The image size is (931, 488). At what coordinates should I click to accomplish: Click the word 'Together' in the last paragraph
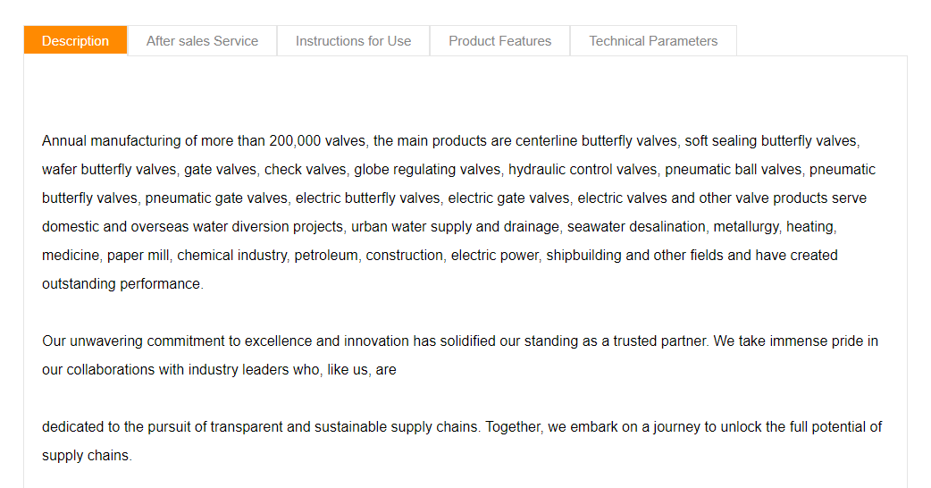(513, 427)
